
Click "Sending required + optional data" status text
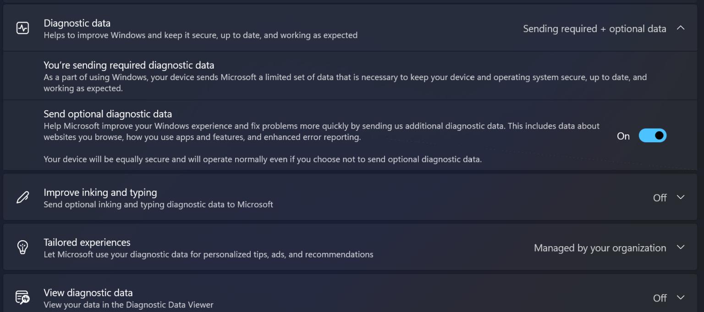pos(594,29)
